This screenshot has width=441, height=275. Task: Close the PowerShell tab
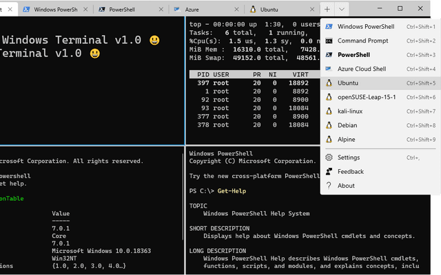click(161, 10)
